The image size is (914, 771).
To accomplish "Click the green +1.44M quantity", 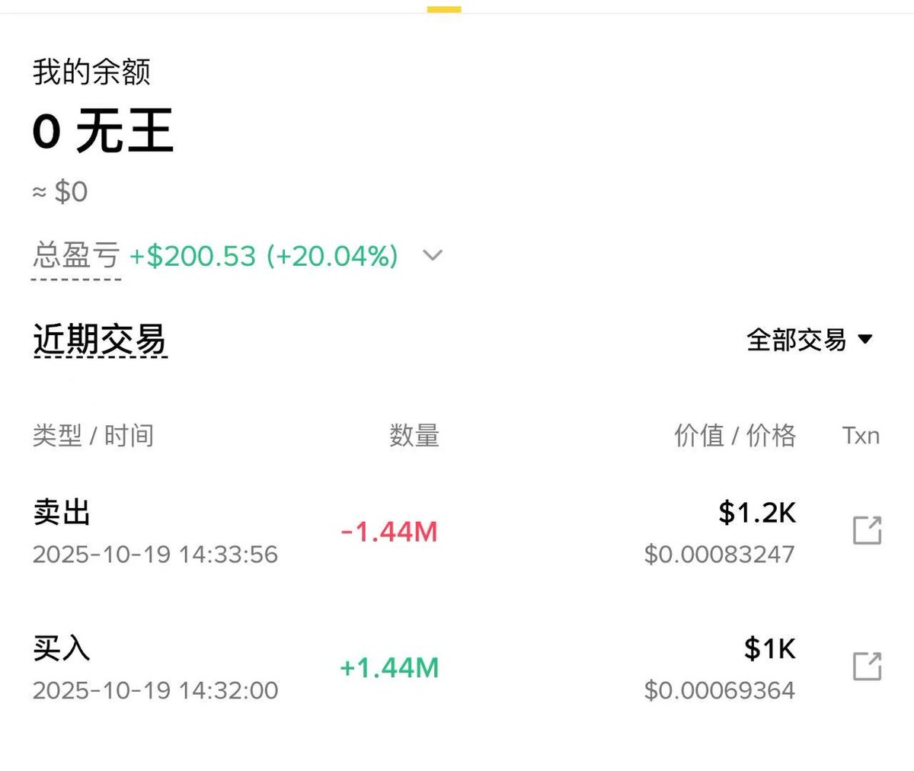I will [389, 668].
